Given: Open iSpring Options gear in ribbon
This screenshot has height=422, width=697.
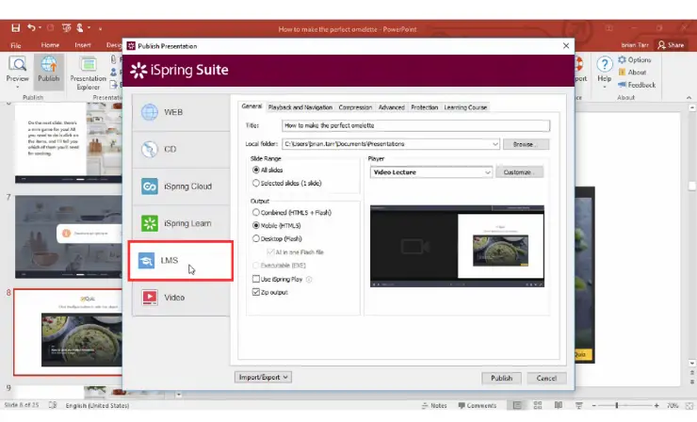Looking at the screenshot, I should tap(634, 59).
